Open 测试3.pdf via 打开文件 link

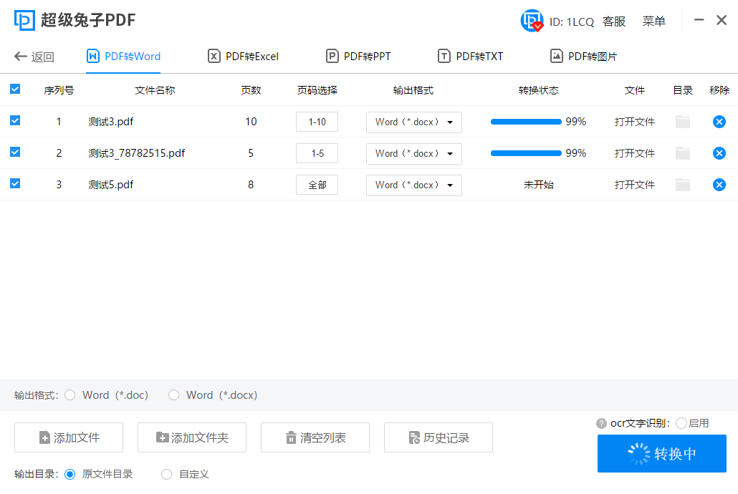tap(633, 122)
